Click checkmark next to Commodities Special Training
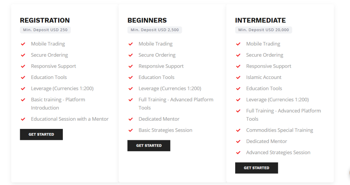The image size is (350, 185). (x=238, y=131)
